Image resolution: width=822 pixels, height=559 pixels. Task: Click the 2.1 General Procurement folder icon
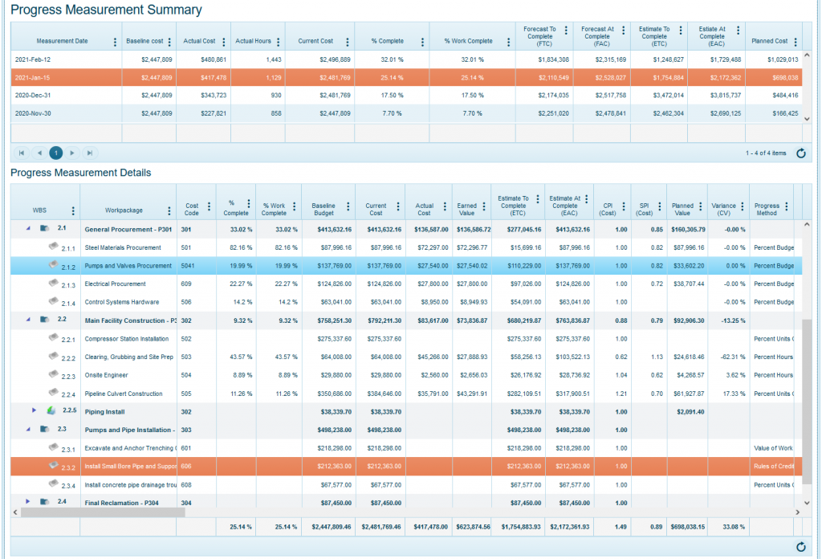(x=44, y=229)
